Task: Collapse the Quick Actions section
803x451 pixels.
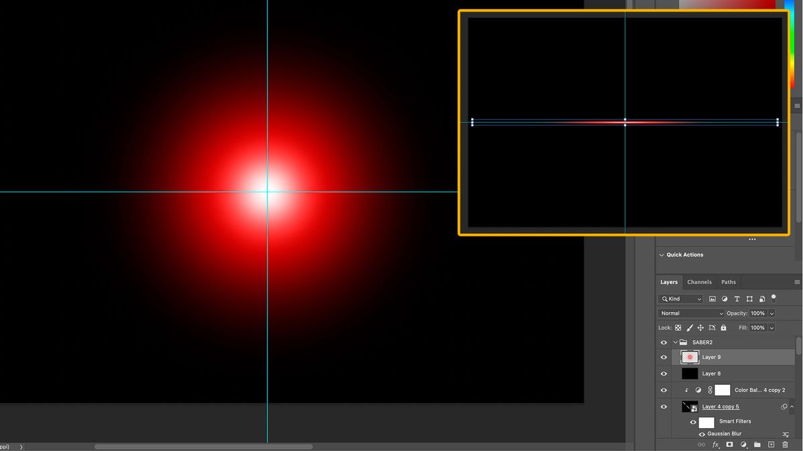Action: tap(662, 255)
